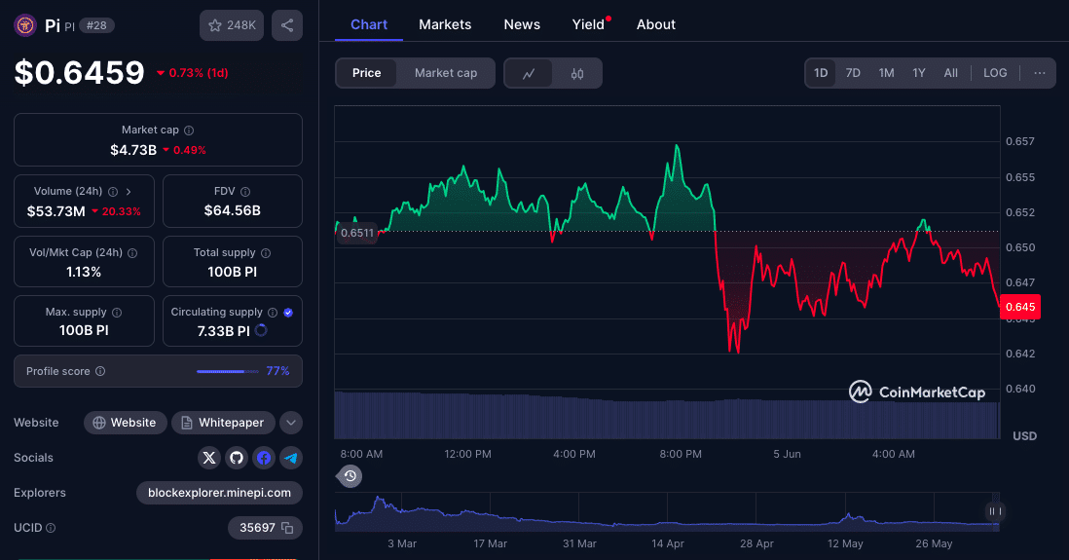1069x560 pixels.
Task: Click the $53.73M volume value
Action: pos(55,211)
